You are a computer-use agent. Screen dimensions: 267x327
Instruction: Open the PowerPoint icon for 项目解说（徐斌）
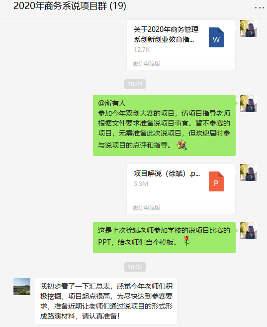216,181
